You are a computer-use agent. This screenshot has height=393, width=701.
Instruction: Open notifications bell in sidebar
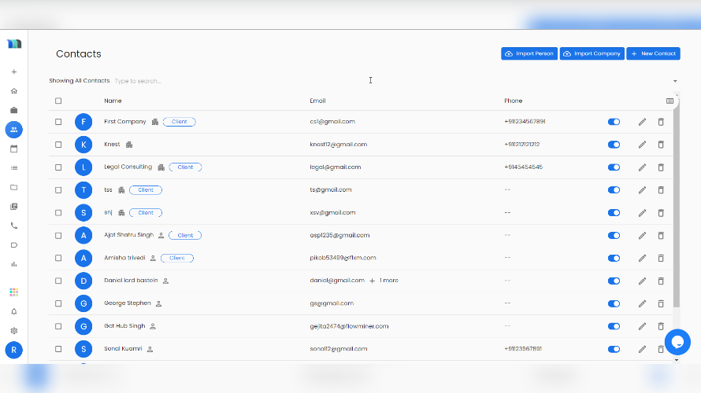pyautogui.click(x=13, y=311)
